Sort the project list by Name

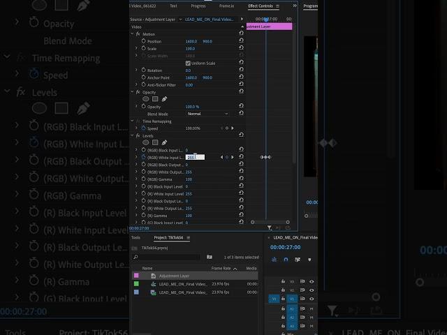coord(147,268)
